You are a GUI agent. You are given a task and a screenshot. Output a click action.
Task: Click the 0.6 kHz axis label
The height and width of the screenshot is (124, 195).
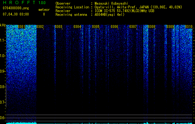(x=2, y=118)
